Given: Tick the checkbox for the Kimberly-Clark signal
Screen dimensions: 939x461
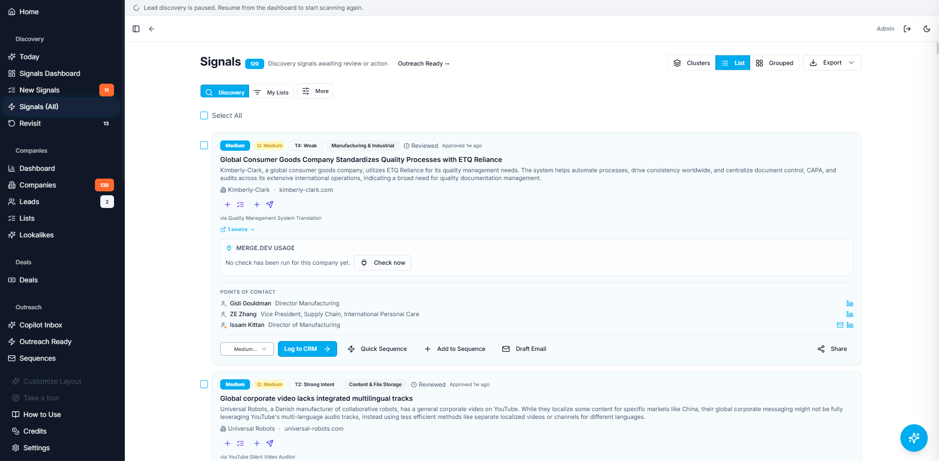Looking at the screenshot, I should point(204,145).
